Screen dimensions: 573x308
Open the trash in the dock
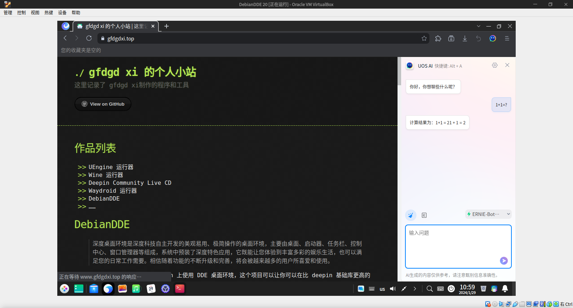point(483,289)
